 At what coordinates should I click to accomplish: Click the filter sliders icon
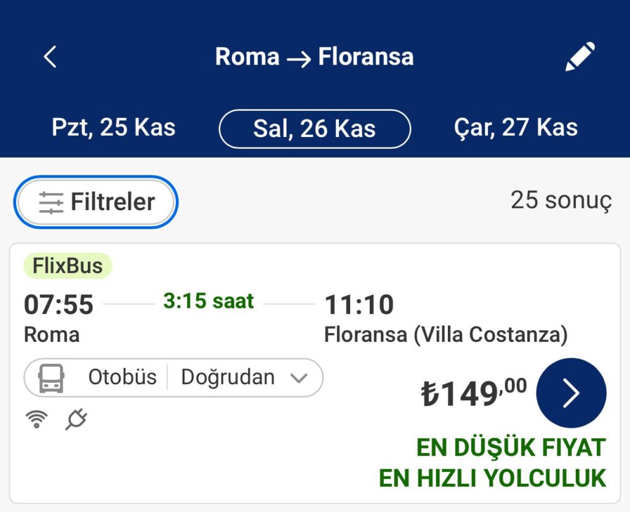[x=51, y=202]
